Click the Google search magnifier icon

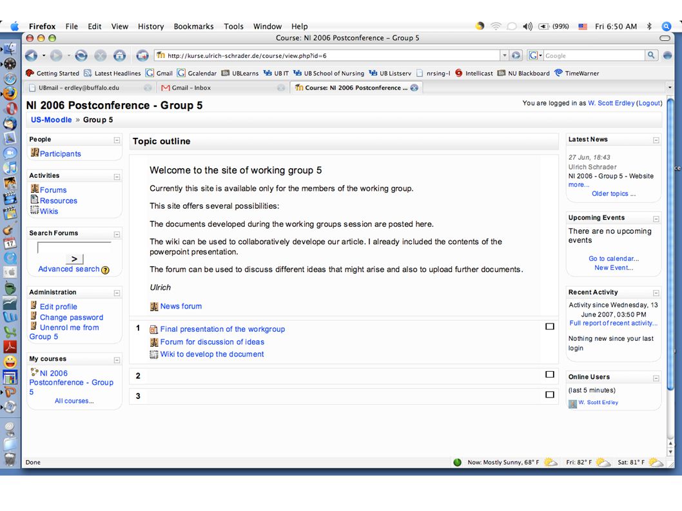(650, 55)
